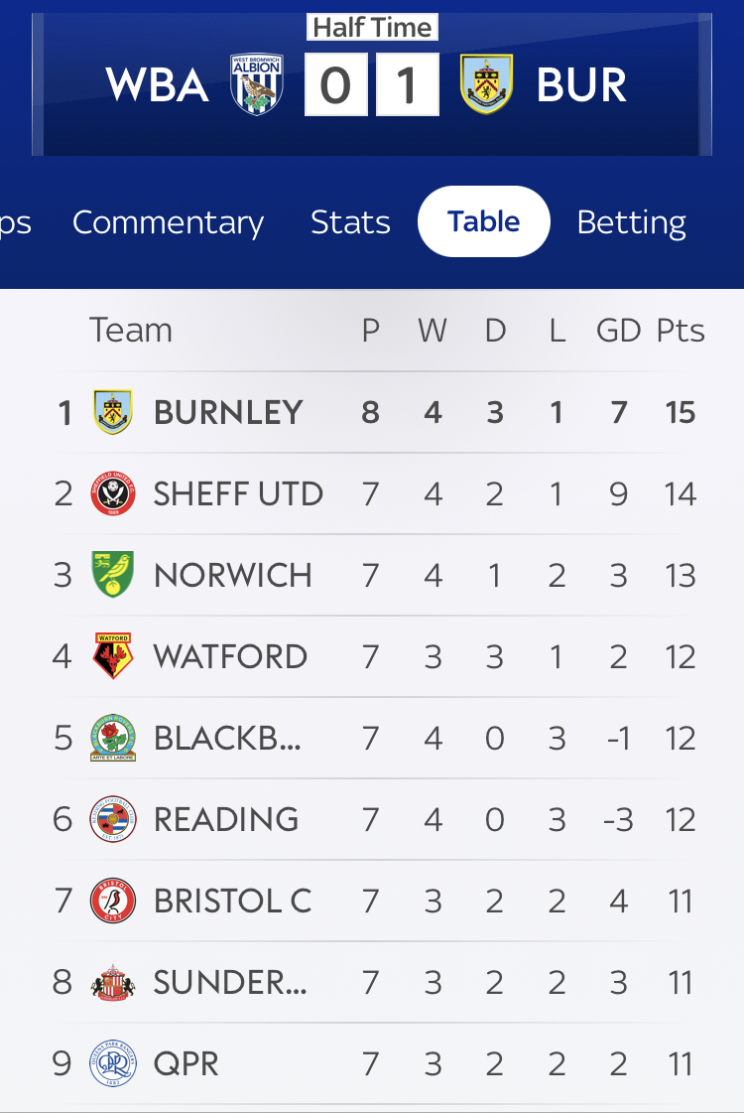Tap the Sheffield United club badge
This screenshot has height=1113, width=744.
(113, 493)
